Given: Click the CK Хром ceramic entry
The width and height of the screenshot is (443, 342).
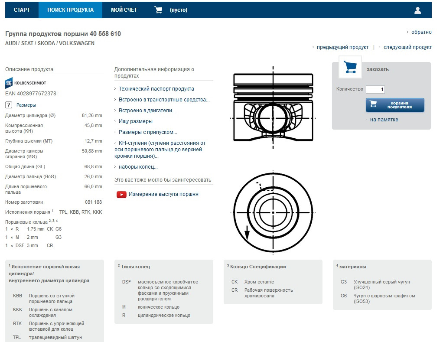Looking at the screenshot, I should (x=253, y=282).
